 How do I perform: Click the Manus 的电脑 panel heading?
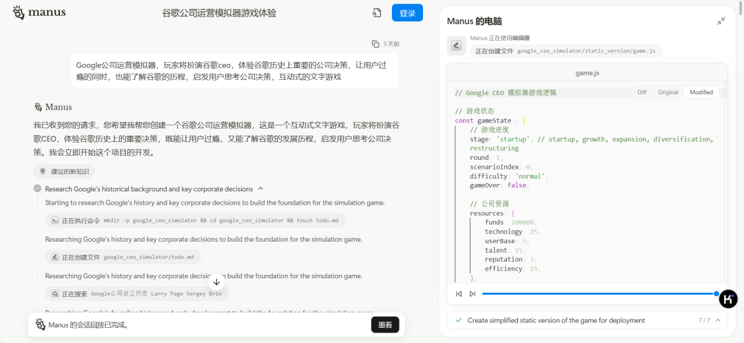point(474,21)
